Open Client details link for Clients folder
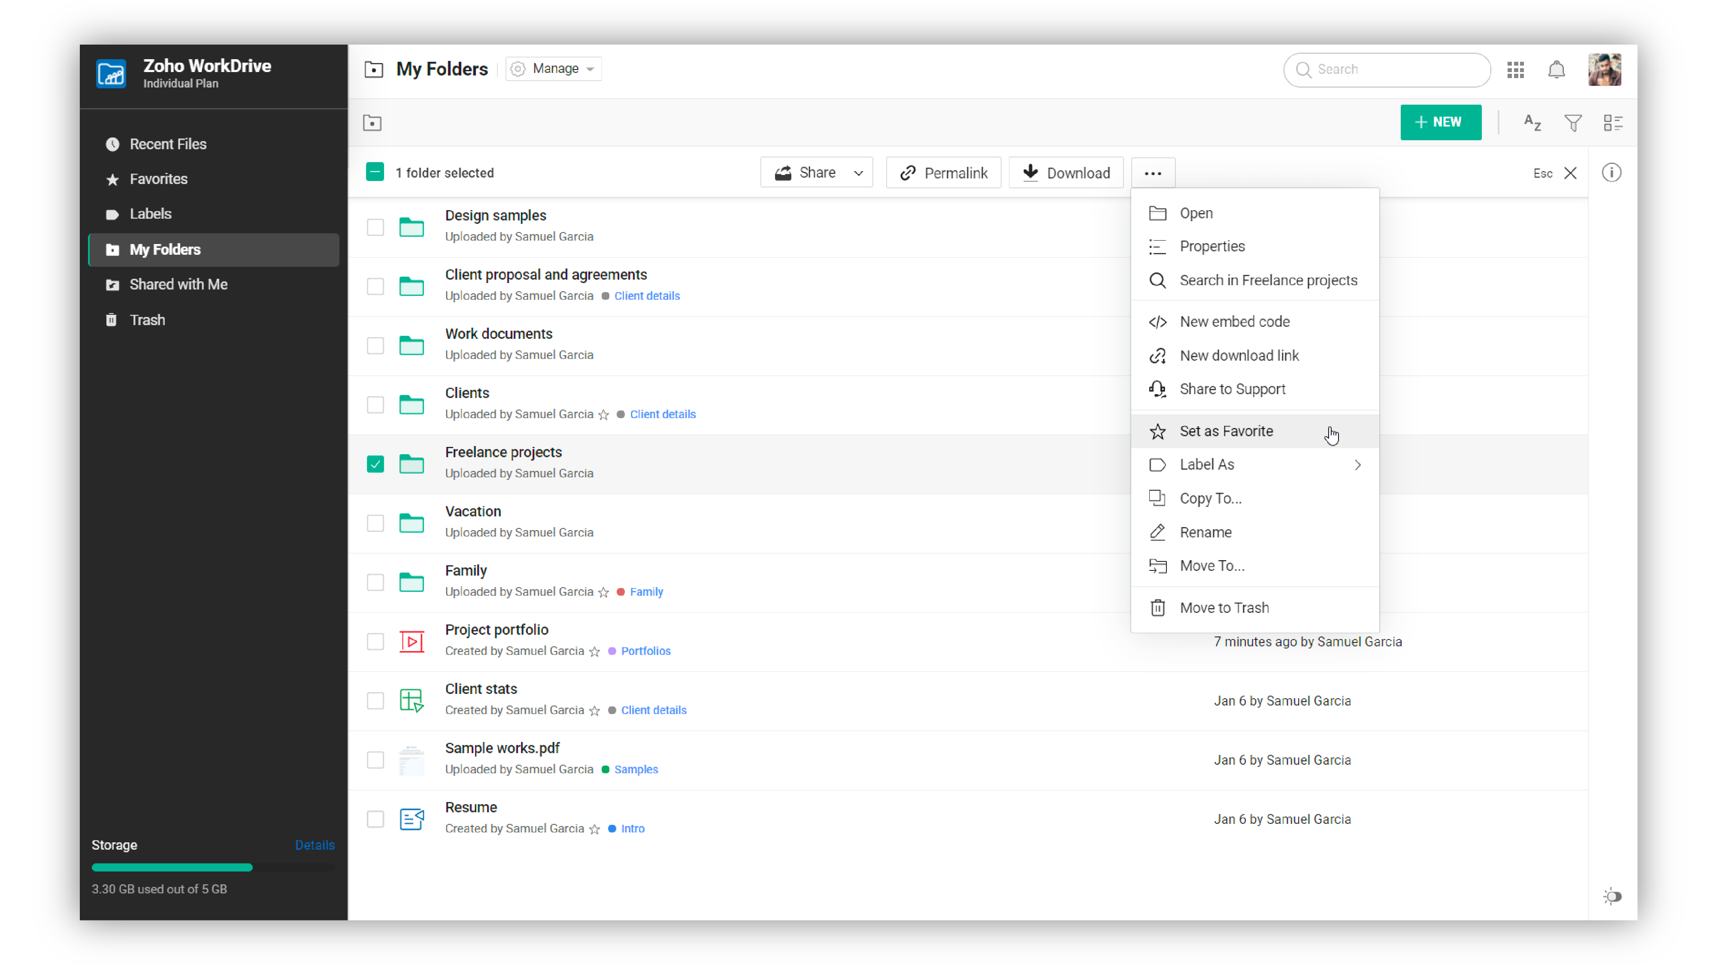The image size is (1717, 965). tap(663, 413)
